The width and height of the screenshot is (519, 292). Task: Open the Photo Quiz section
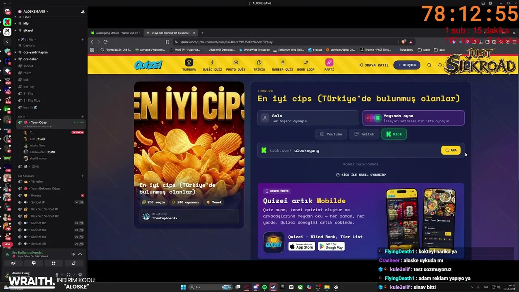tap(236, 65)
